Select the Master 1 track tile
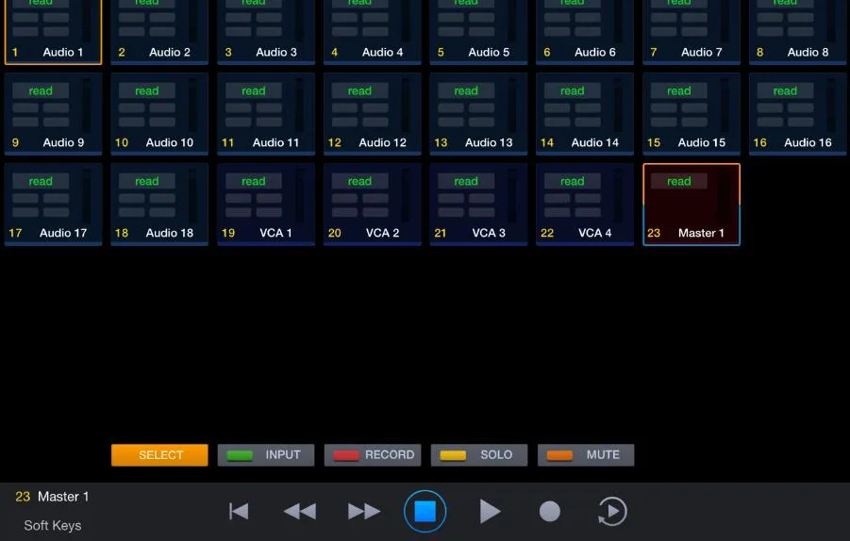This screenshot has width=850, height=541. click(692, 205)
